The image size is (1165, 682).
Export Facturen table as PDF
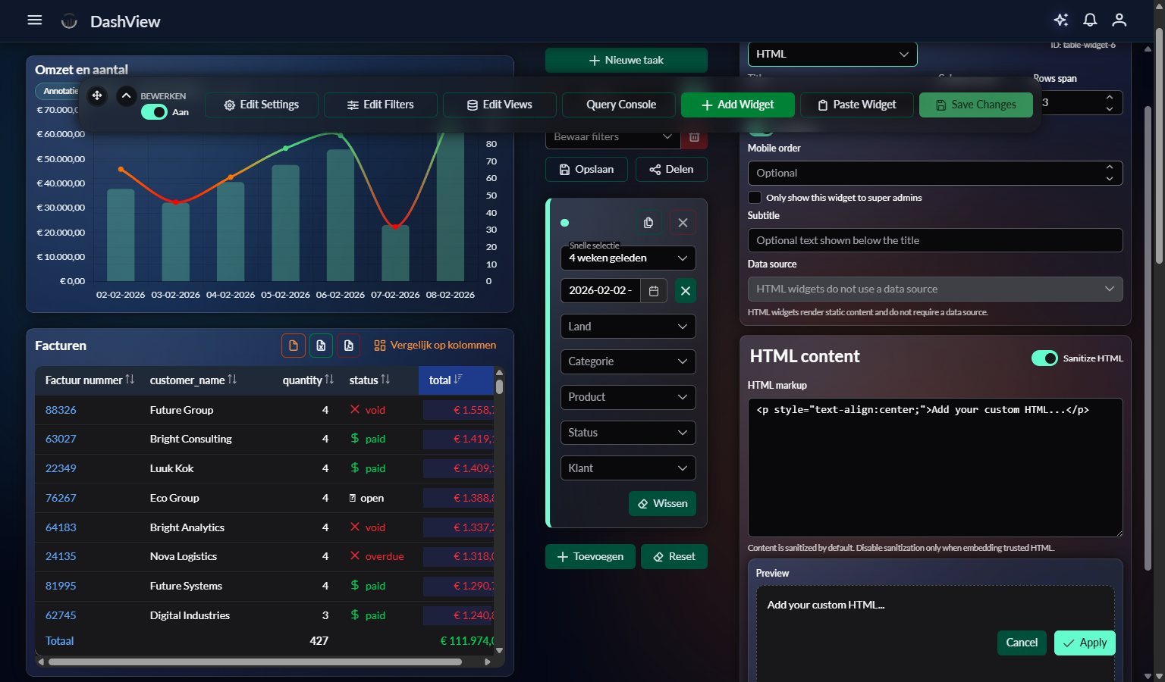click(x=349, y=345)
